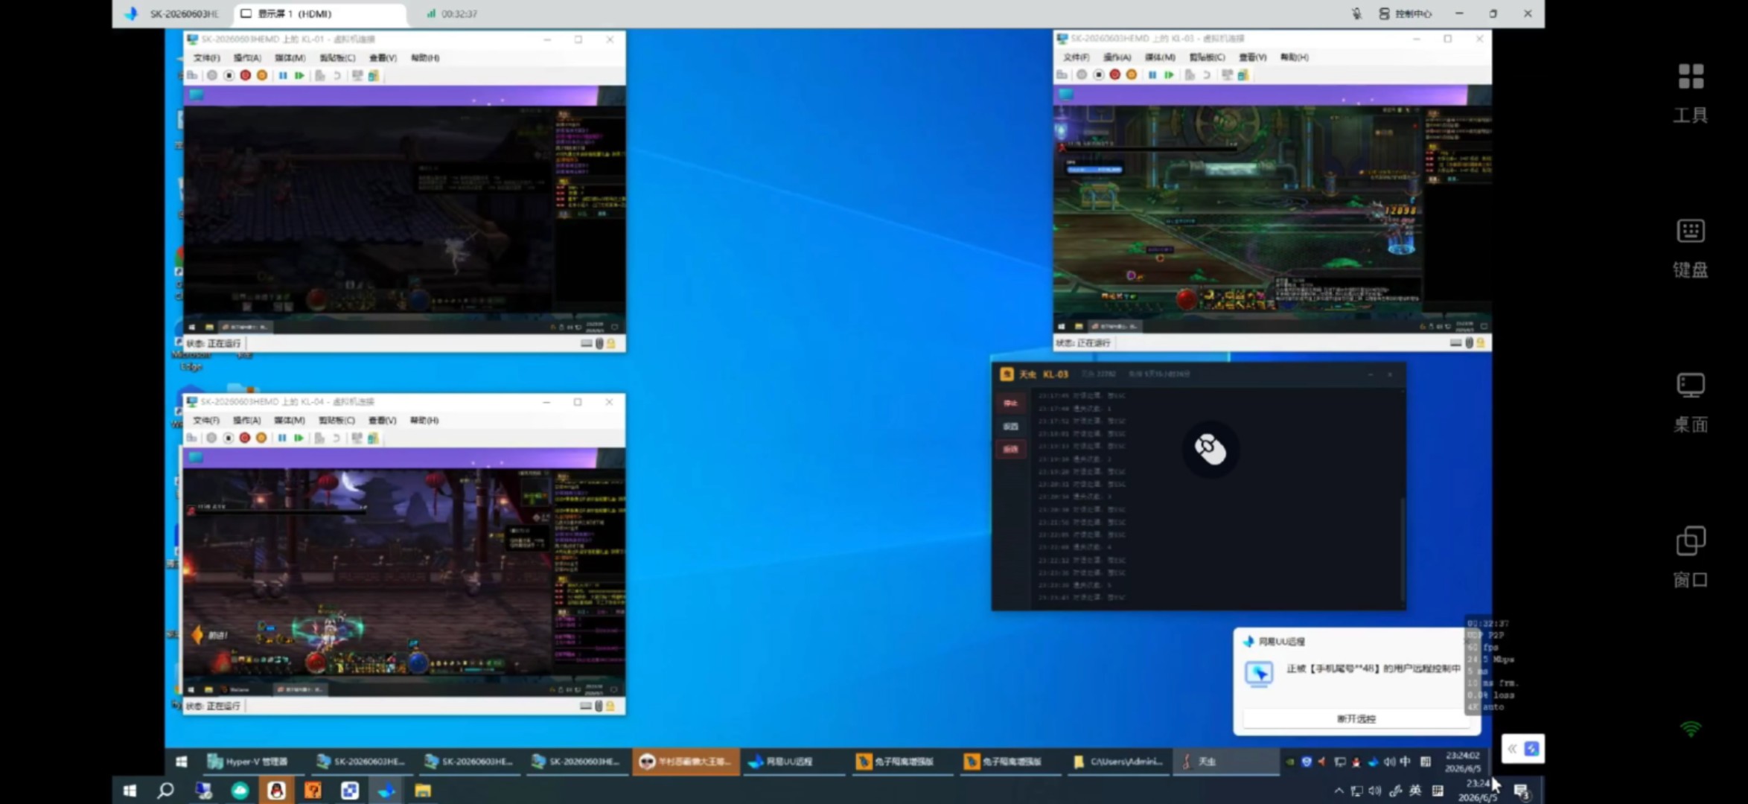Pause the KL-01 virtual machine
This screenshot has width=1748, height=804.
283,75
